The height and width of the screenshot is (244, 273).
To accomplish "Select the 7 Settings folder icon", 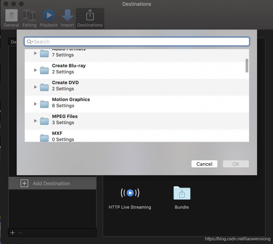I will point(44,53).
